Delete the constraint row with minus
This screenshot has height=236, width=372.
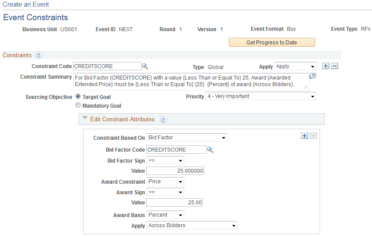coord(335,66)
